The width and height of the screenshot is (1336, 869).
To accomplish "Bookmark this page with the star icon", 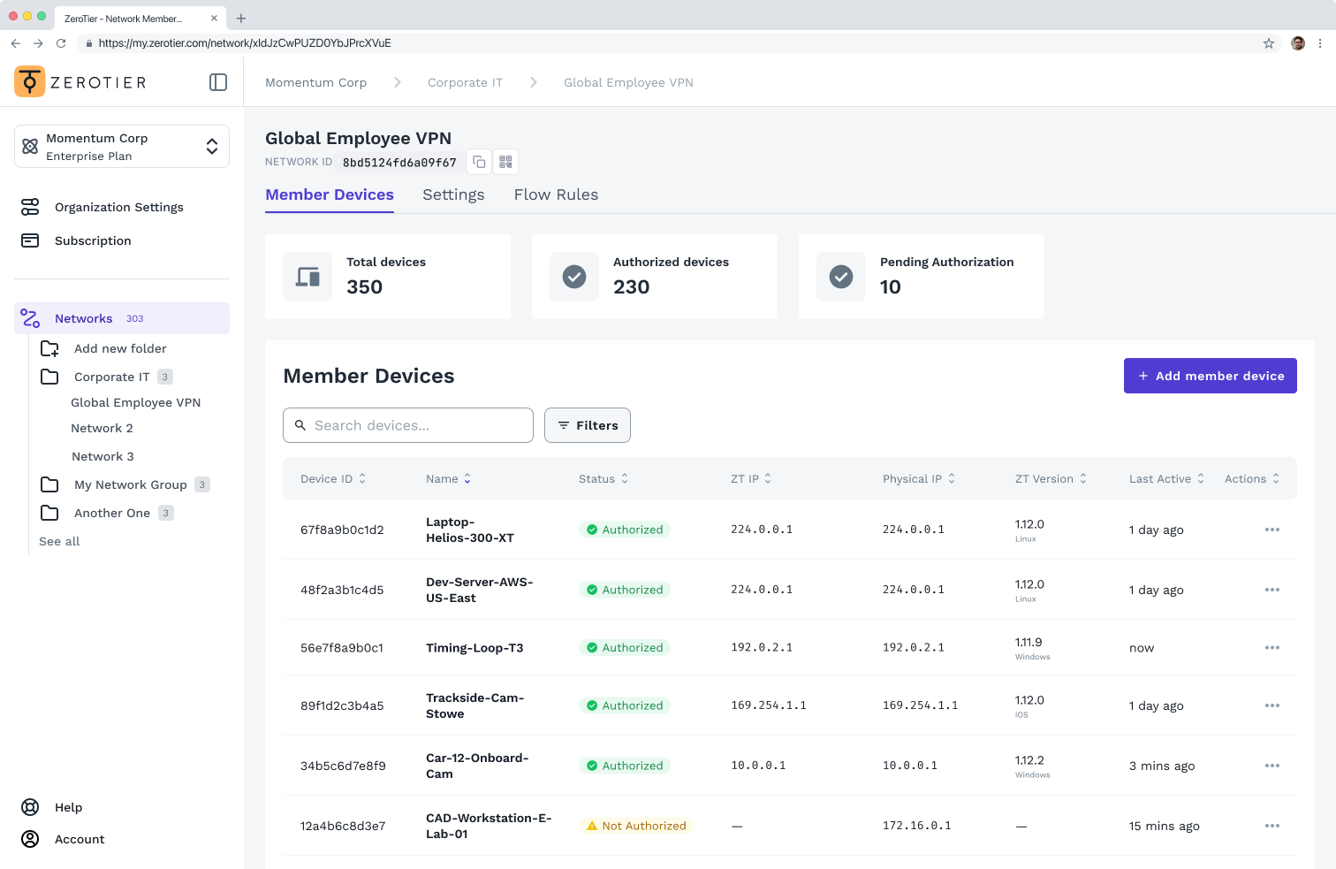I will pos(1269,43).
